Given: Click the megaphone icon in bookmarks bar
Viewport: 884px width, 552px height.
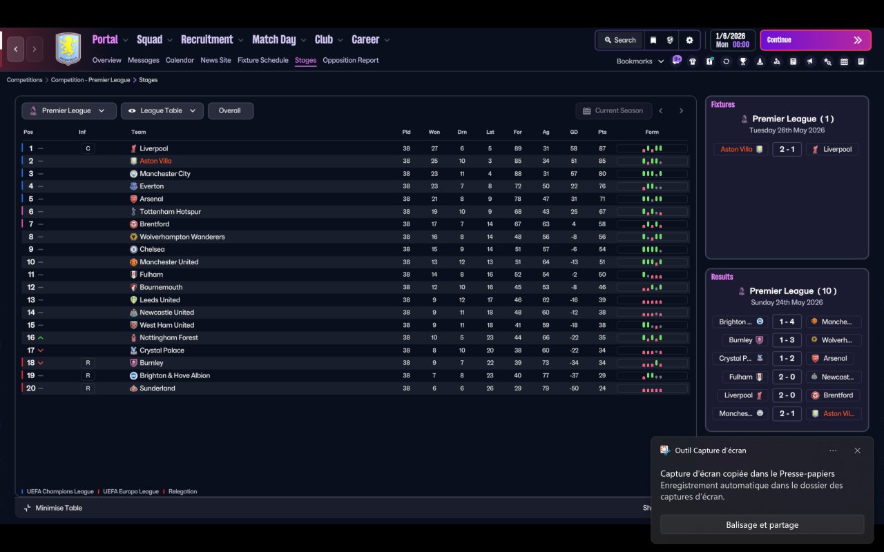Looking at the screenshot, I should point(810,61).
